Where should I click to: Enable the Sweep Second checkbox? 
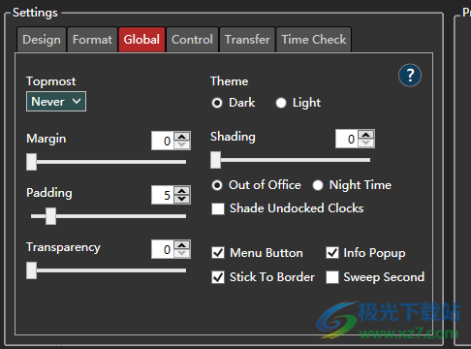(x=332, y=277)
